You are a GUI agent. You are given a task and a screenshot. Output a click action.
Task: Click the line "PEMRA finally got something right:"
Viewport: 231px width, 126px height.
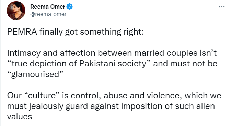76,32
